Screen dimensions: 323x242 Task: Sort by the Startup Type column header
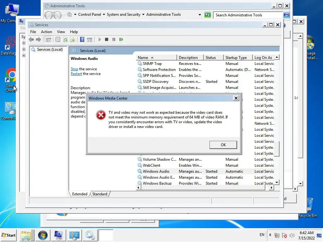point(238,58)
